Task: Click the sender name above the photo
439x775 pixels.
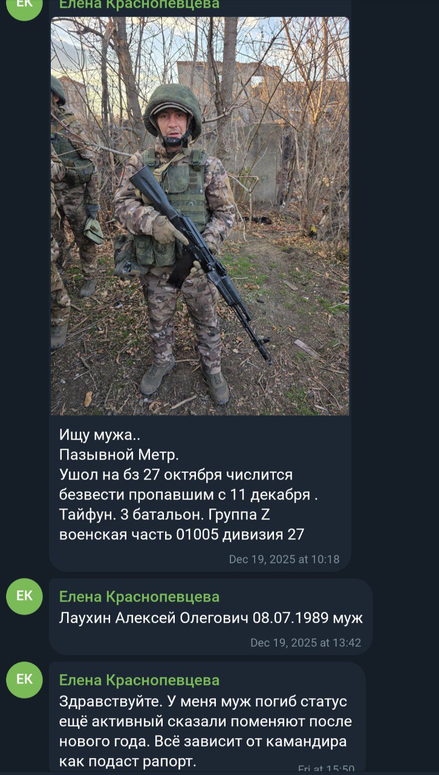Action: [x=139, y=5]
